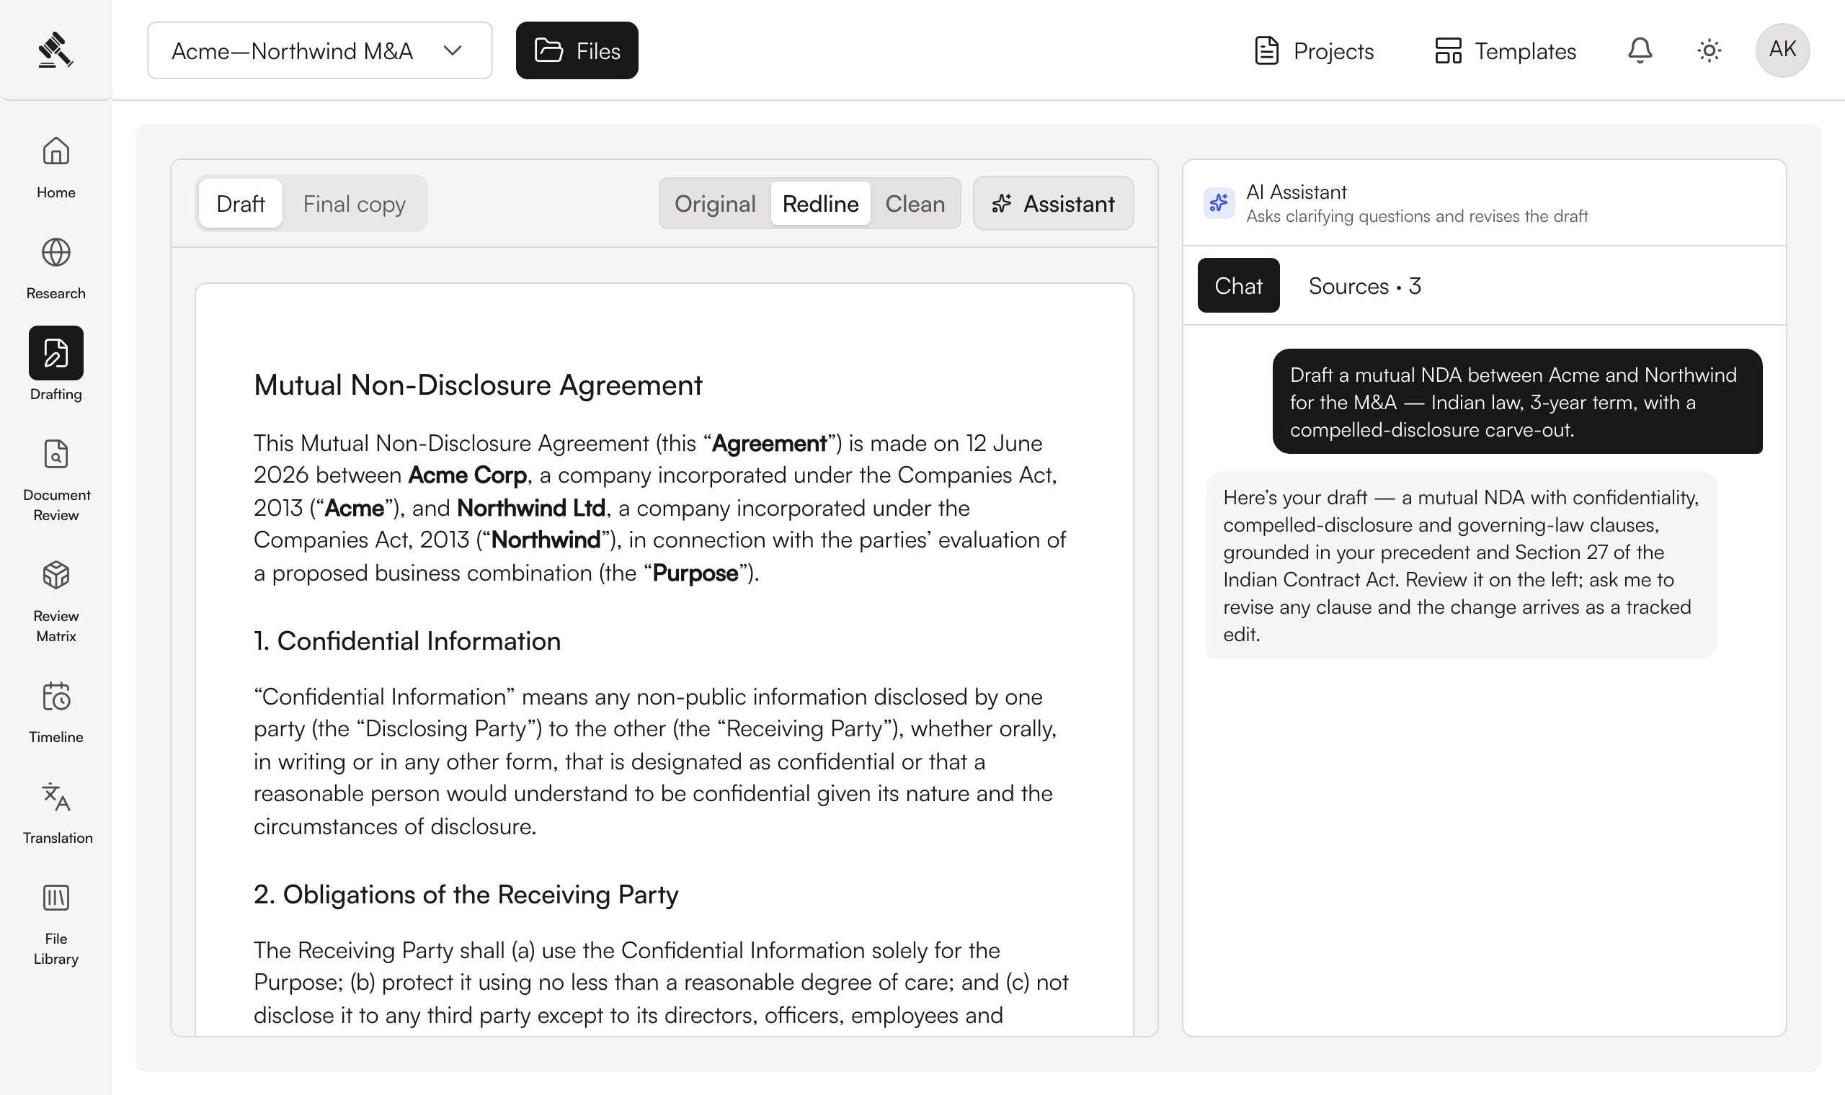This screenshot has height=1095, width=1845.
Task: Toggle the light/dark theme sun icon
Action: coord(1710,50)
